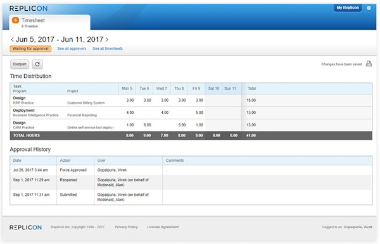
Task: Click Sep 1, 2017 11:29 am date
Action: (x=31, y=180)
